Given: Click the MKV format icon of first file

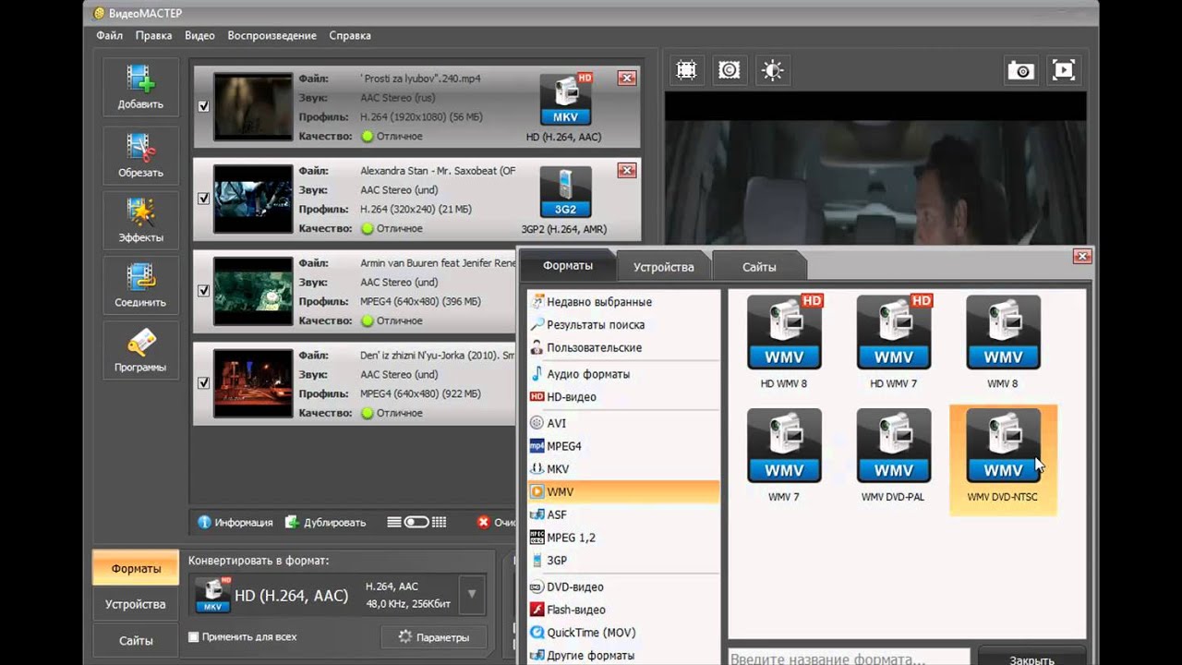Looking at the screenshot, I should click(565, 100).
